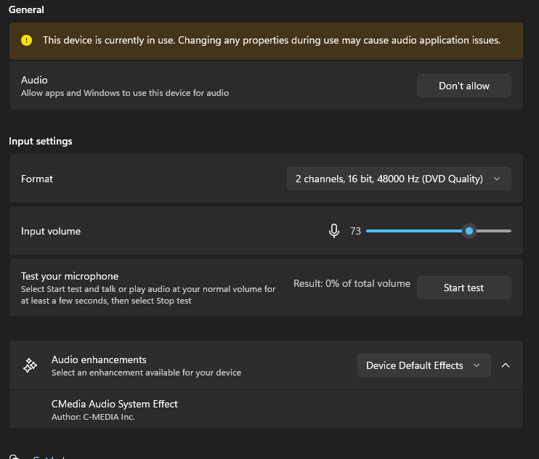
Task: Start the microphone test
Action: [x=463, y=288]
